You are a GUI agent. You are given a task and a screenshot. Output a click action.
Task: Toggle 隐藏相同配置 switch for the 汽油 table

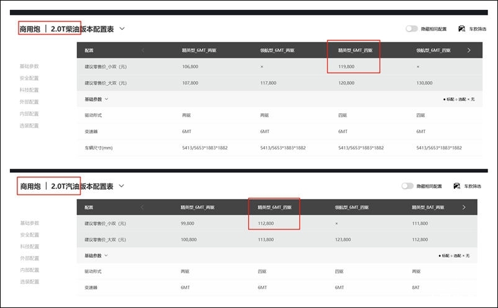click(x=407, y=186)
